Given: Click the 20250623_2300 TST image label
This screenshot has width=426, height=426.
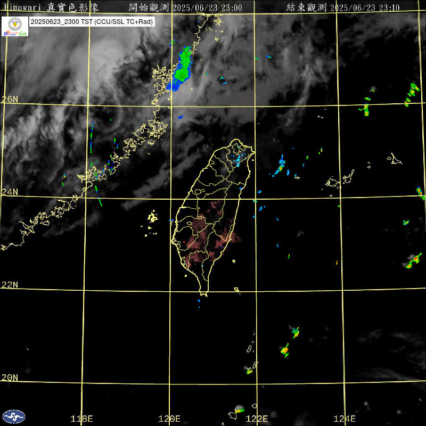Looking at the screenshot, I should coord(92,22).
